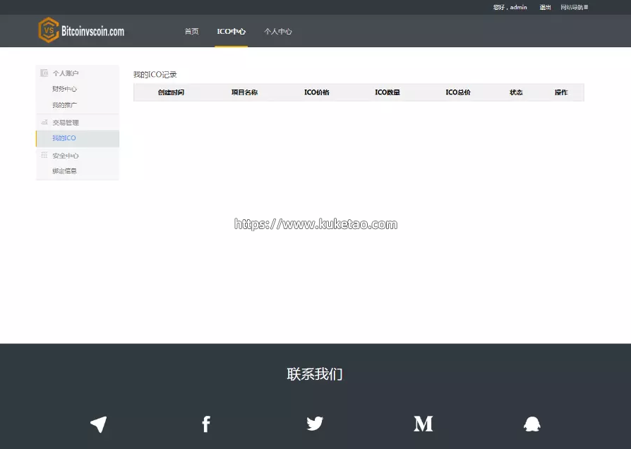Click the 我的ICO记录 heading
Image resolution: width=631 pixels, height=449 pixels.
(155, 75)
